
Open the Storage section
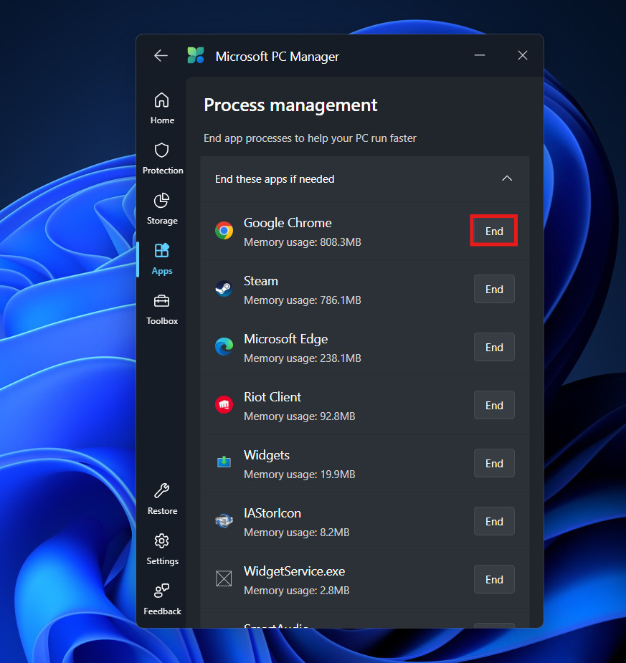click(x=162, y=209)
